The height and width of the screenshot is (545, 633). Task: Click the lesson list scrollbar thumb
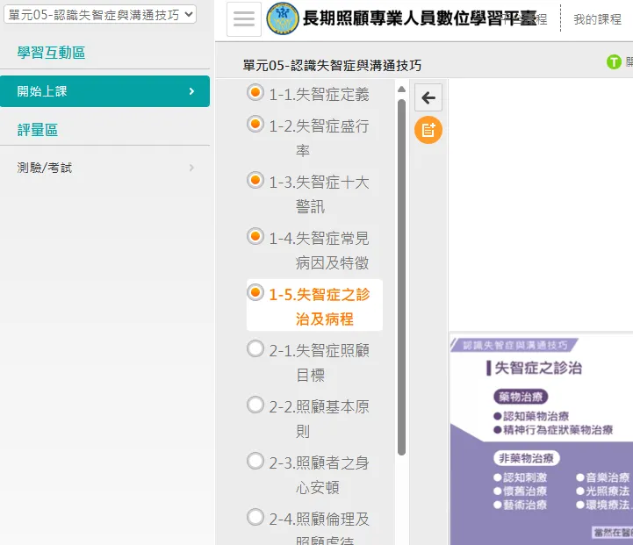click(x=401, y=277)
